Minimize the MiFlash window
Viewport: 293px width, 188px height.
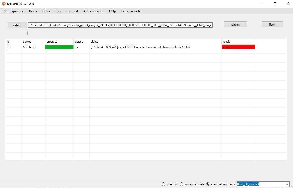pos(263,4)
